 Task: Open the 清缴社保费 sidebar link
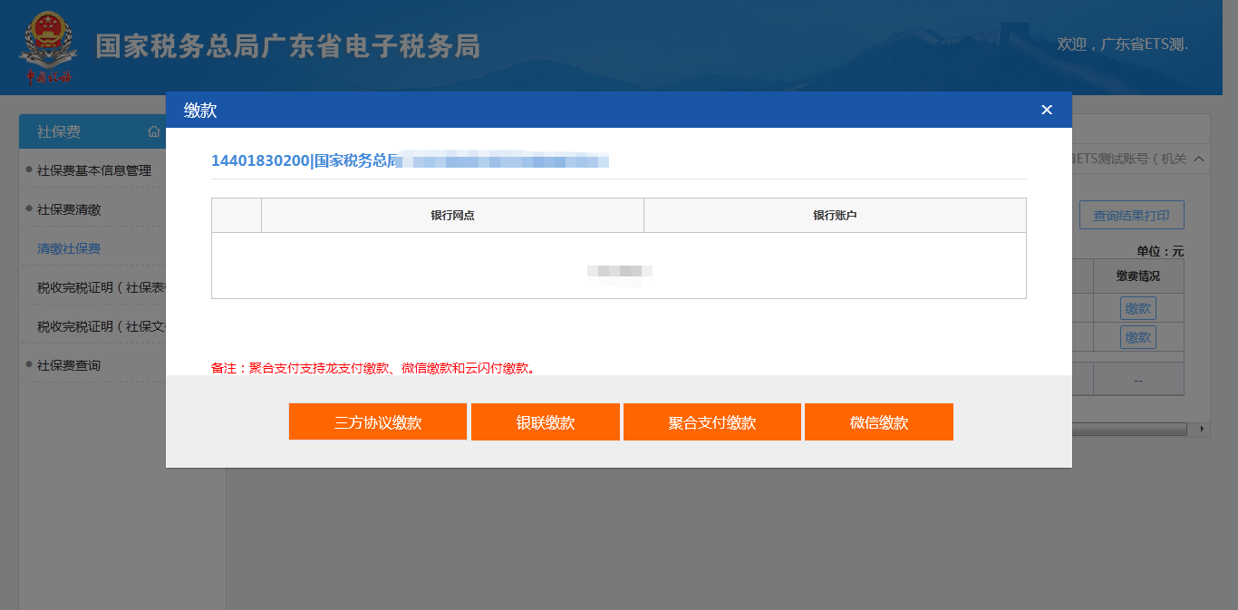[x=69, y=248]
